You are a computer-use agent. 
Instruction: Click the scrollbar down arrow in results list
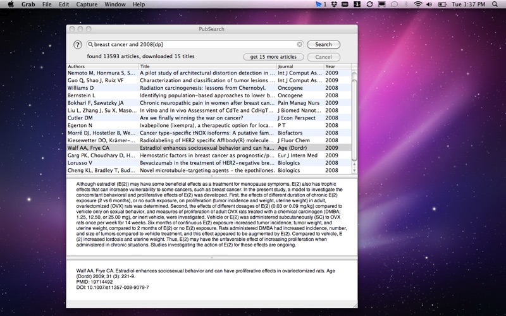354,171
